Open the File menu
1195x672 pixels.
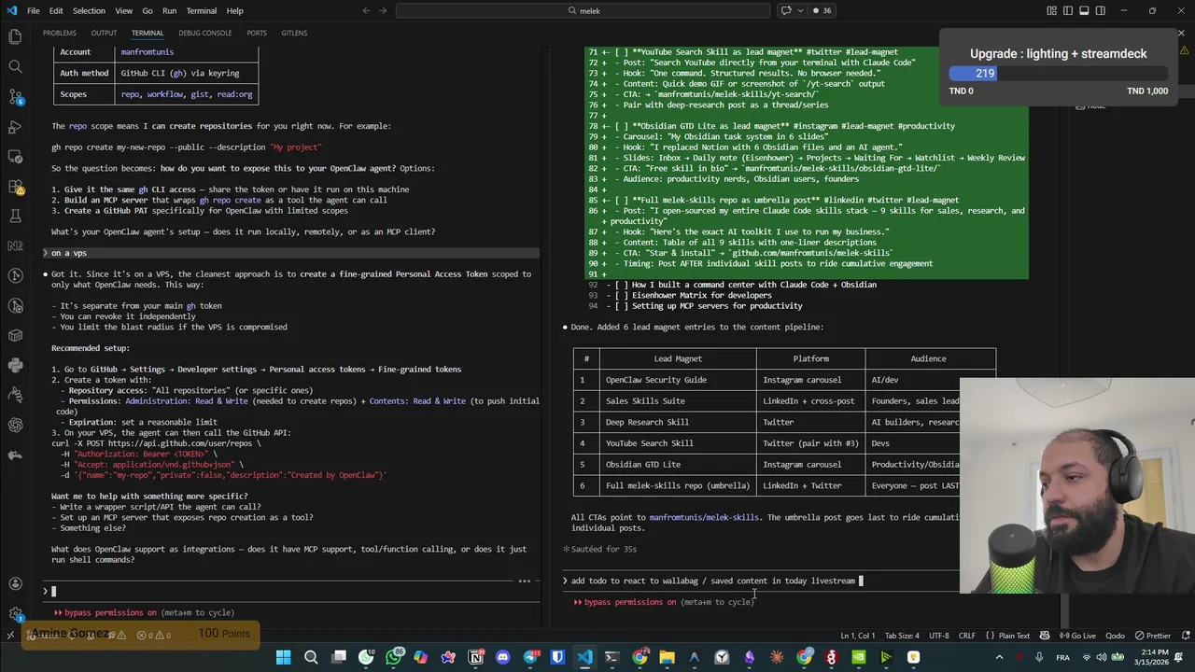33,10
